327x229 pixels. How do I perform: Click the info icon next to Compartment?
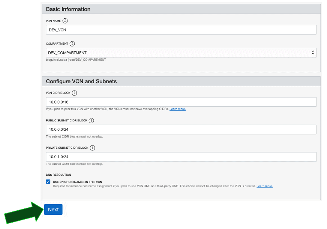click(72, 44)
